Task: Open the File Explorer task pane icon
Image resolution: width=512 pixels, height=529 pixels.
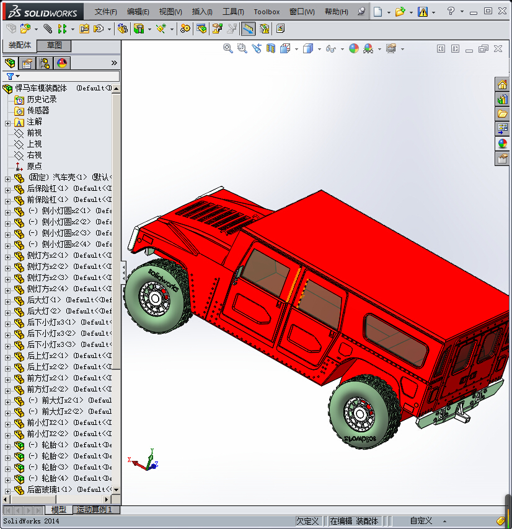Action: pyautogui.click(x=502, y=114)
